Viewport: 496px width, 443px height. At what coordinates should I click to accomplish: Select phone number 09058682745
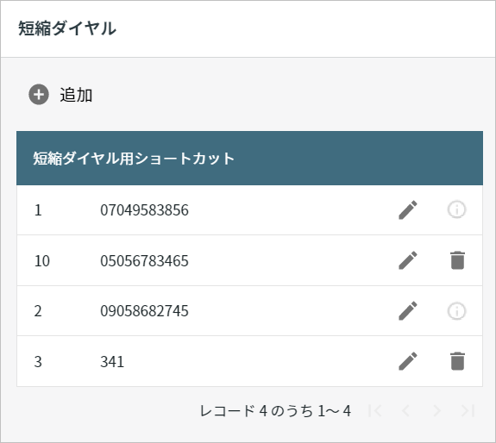pos(144,311)
